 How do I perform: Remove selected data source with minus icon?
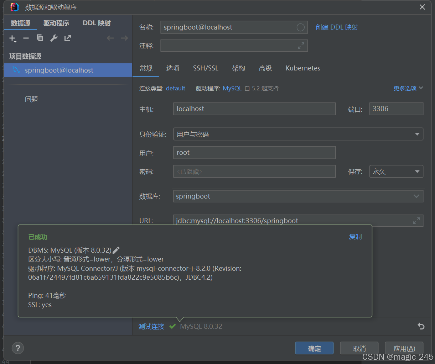coord(26,38)
